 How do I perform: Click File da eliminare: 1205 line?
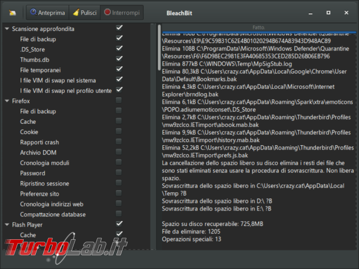(191, 231)
